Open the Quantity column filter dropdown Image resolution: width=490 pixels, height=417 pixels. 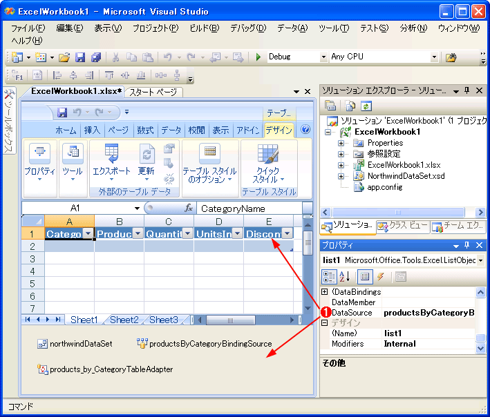click(187, 233)
